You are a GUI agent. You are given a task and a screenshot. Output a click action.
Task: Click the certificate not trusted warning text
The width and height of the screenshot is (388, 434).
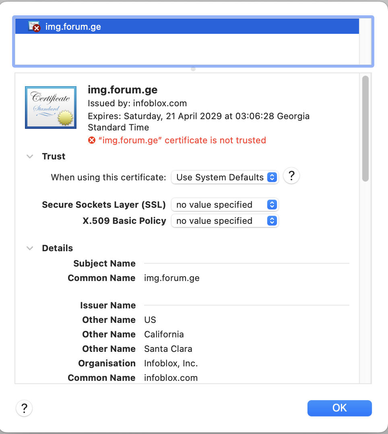point(182,141)
